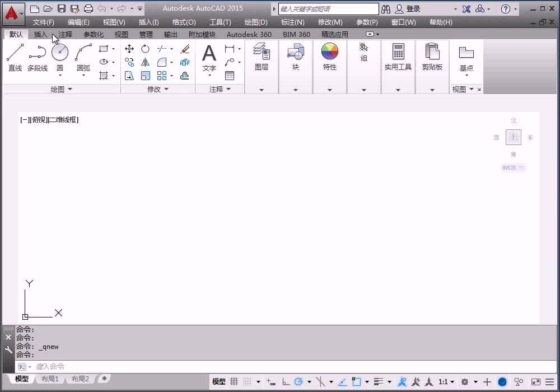Toggle isometric drafting in status bar
Viewport: 560px width, 392px height.
[320, 382]
